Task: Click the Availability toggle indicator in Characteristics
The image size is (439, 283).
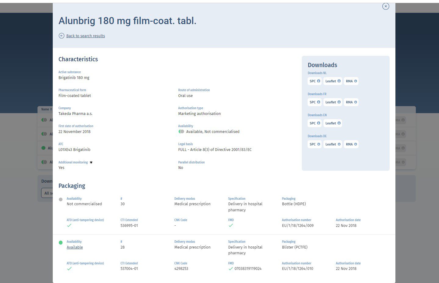Action: click(x=181, y=131)
